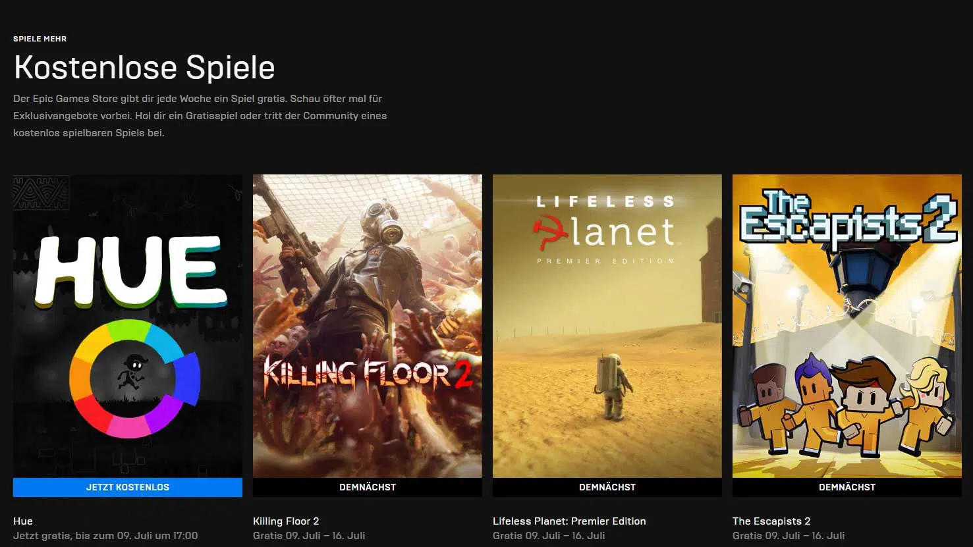This screenshot has height=547, width=973.
Task: Open Lifeless Planet: Premier Edition title link
Action: pyautogui.click(x=569, y=521)
